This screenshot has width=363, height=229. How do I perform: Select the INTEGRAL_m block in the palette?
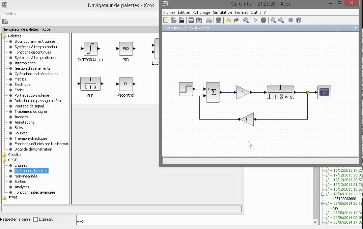(90, 48)
